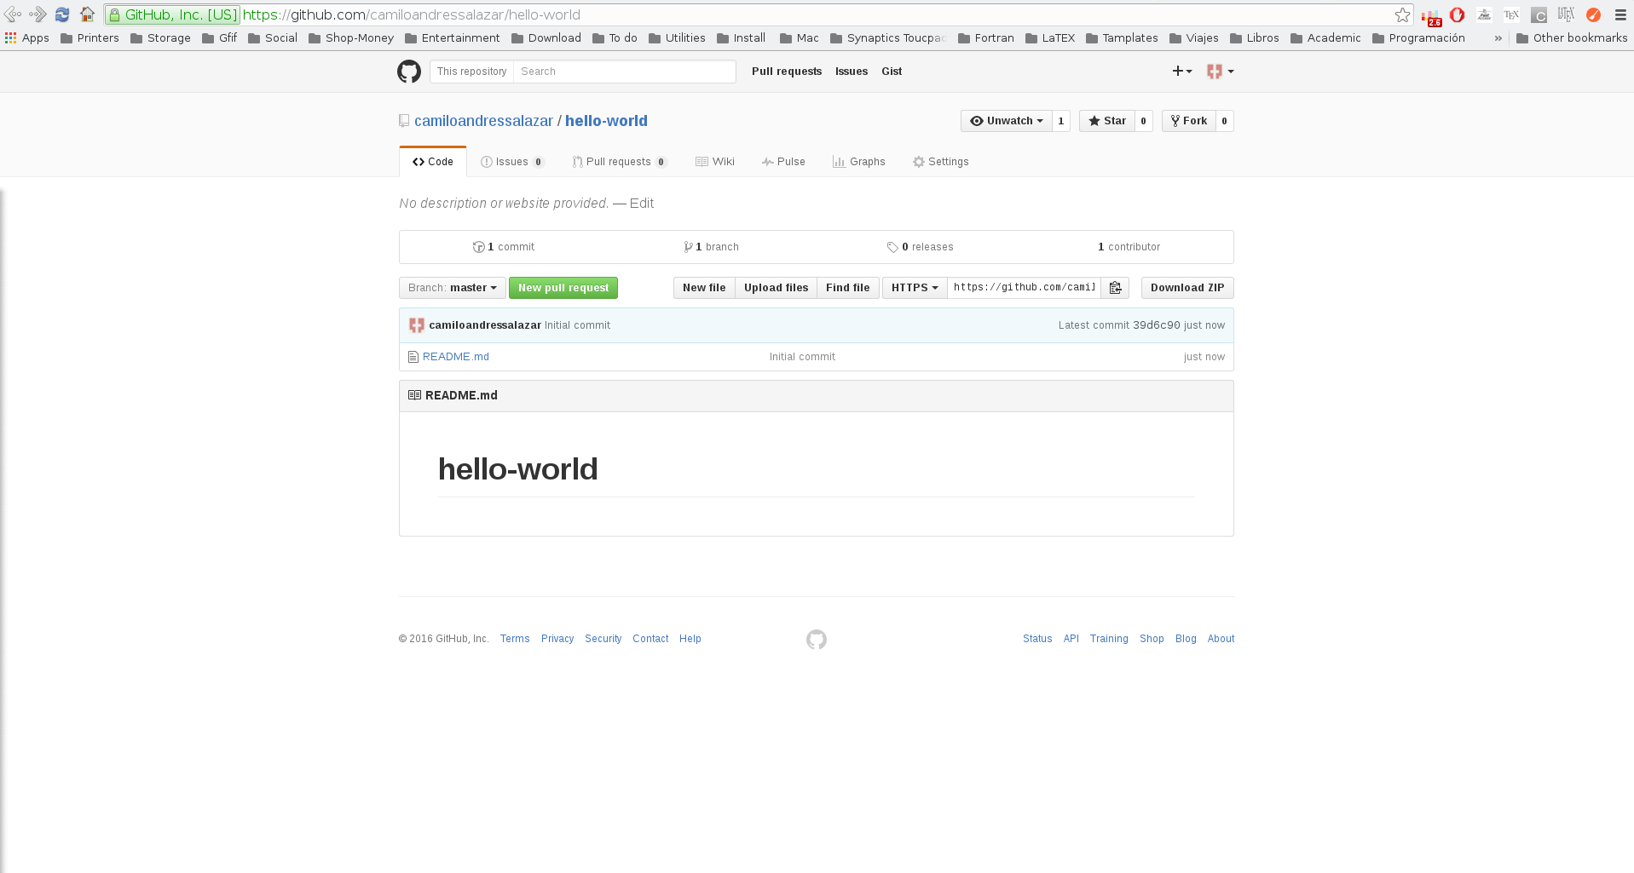This screenshot has width=1634, height=873.
Task: Open the LaTEX bookmarks folder
Action: tap(1050, 38)
